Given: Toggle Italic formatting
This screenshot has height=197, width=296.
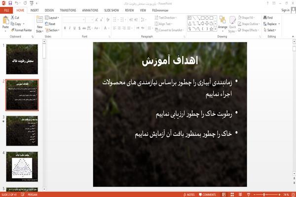Looking at the screenshot, I should (x=70, y=28).
